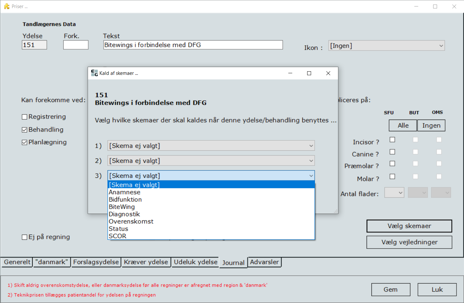This screenshot has height=303, width=464.
Task: Click the Alle button
Action: click(403, 125)
